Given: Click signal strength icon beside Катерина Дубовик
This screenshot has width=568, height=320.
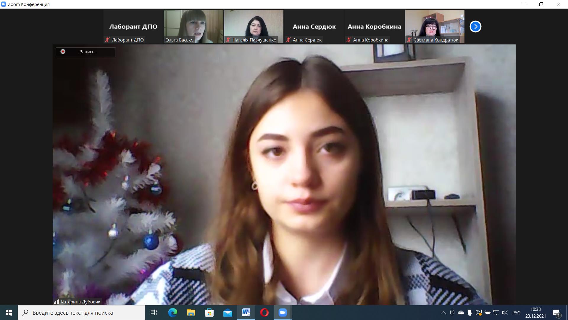Looking at the screenshot, I should click(57, 302).
